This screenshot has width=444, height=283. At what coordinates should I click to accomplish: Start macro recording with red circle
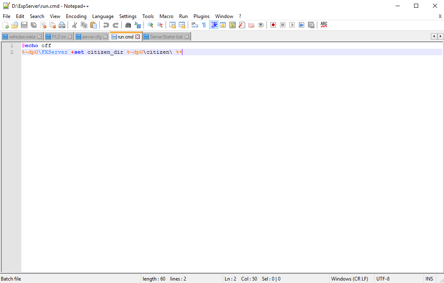click(273, 25)
